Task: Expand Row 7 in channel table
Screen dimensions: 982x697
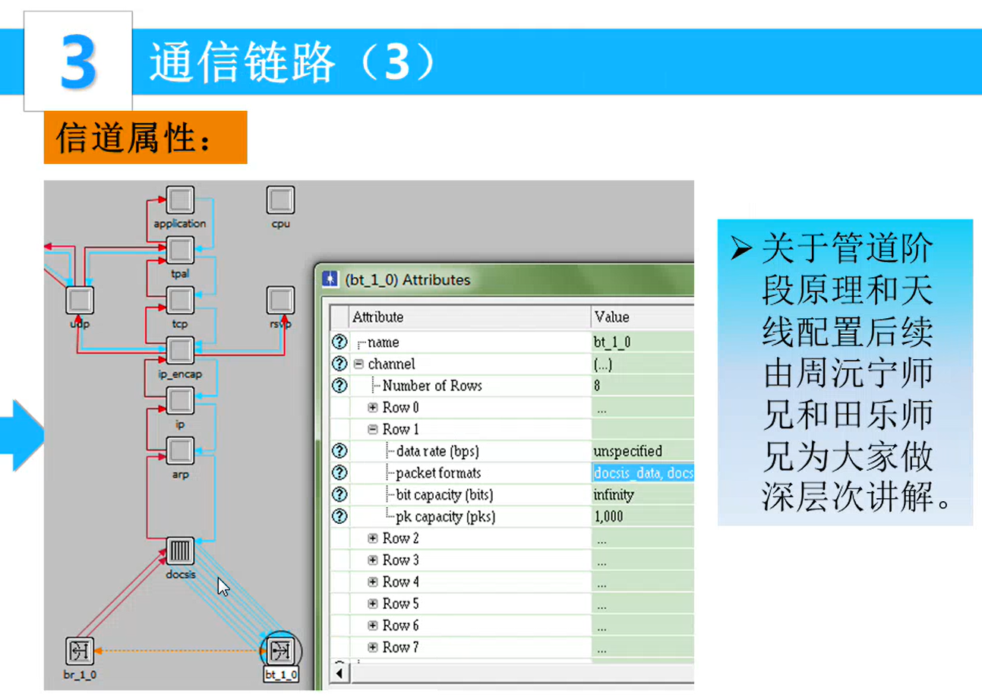Action: [x=373, y=648]
